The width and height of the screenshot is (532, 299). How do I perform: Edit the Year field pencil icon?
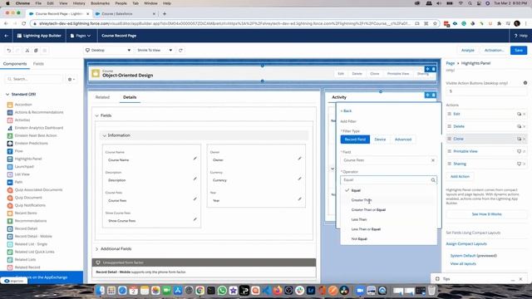point(299,199)
